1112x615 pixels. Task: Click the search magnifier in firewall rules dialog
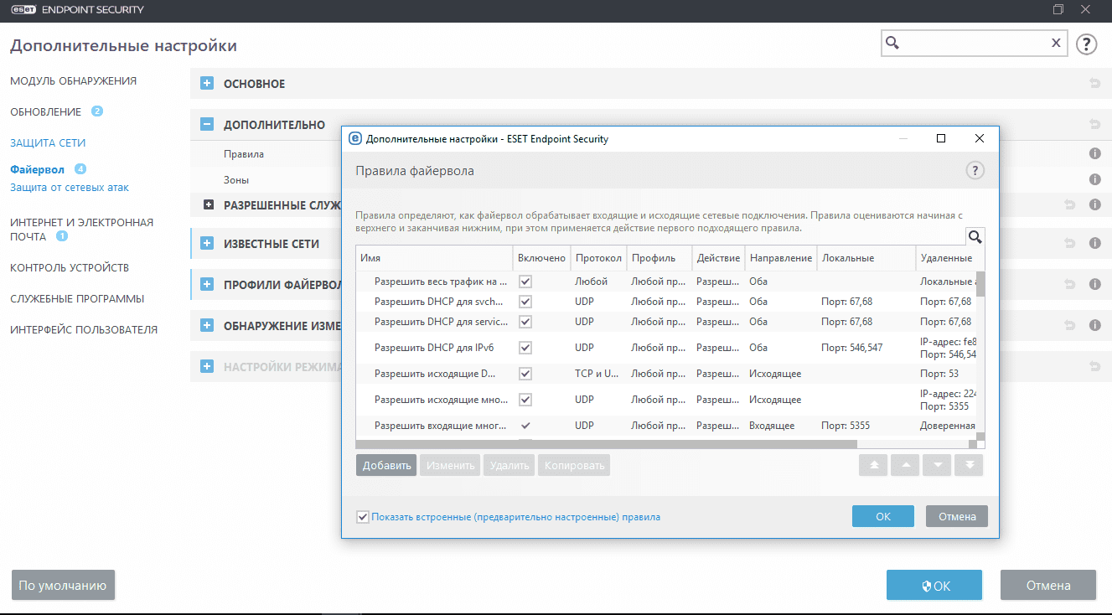975,235
